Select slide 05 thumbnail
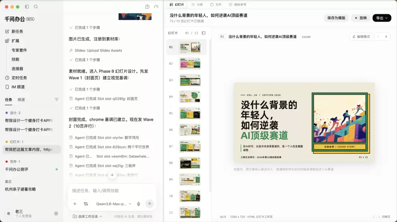397x222 pixels. (x=190, y=113)
